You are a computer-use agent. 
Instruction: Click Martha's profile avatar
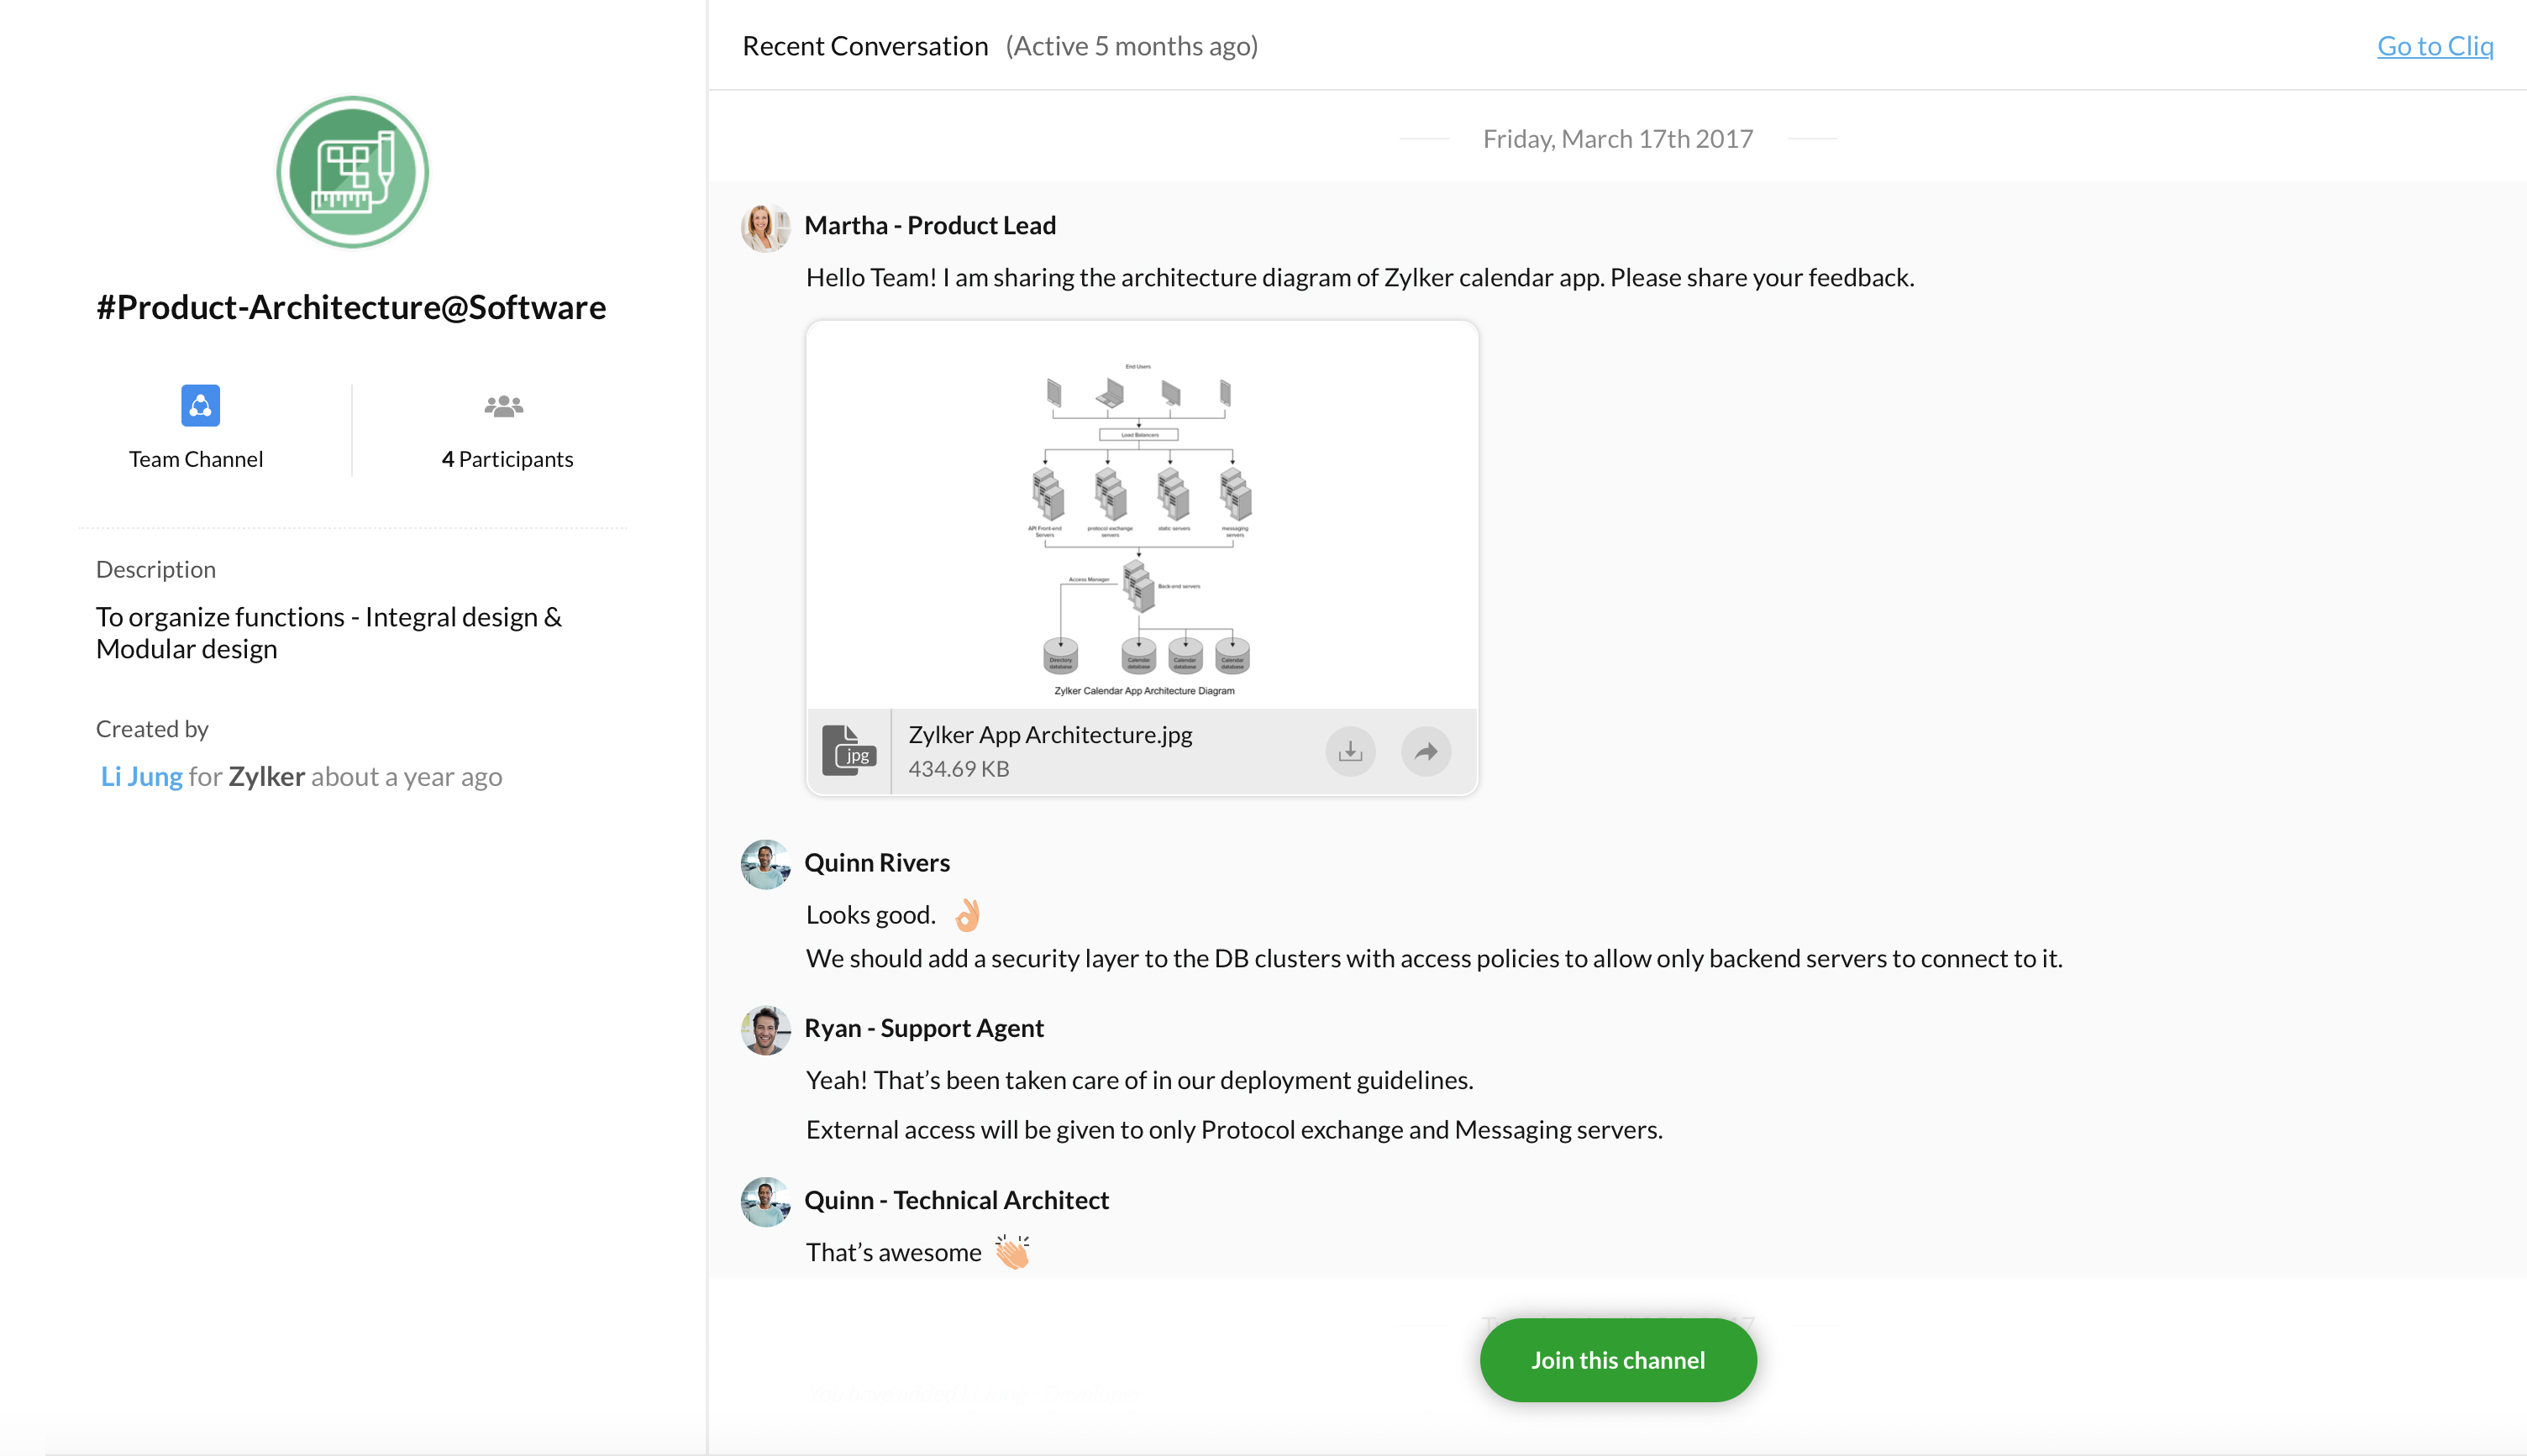[x=765, y=227]
